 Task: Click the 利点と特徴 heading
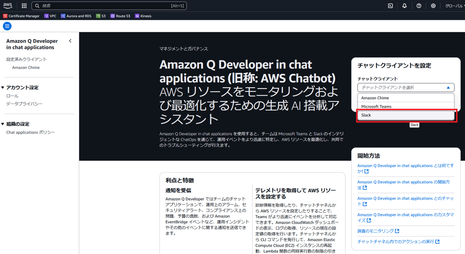point(179,180)
